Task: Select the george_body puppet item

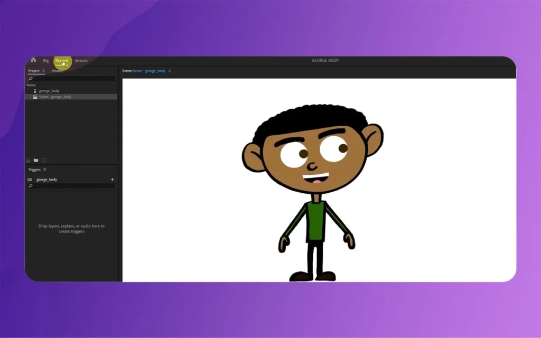Action: click(49, 91)
